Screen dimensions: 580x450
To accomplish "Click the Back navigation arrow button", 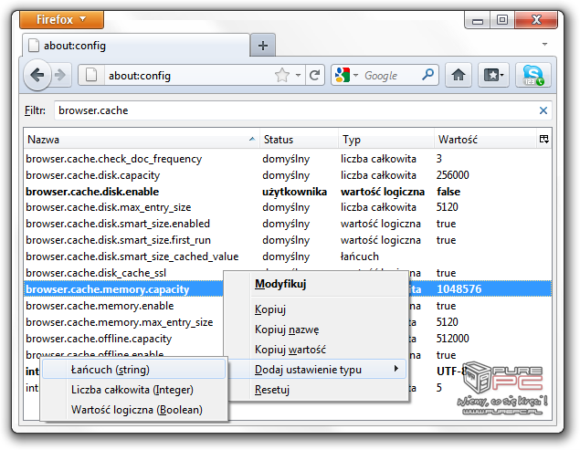I will point(38,76).
